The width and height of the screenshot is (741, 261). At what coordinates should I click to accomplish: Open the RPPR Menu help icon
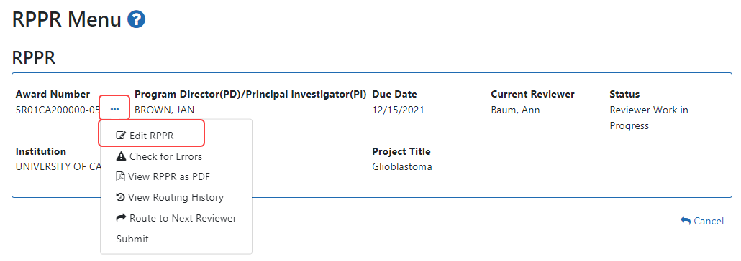[136, 19]
